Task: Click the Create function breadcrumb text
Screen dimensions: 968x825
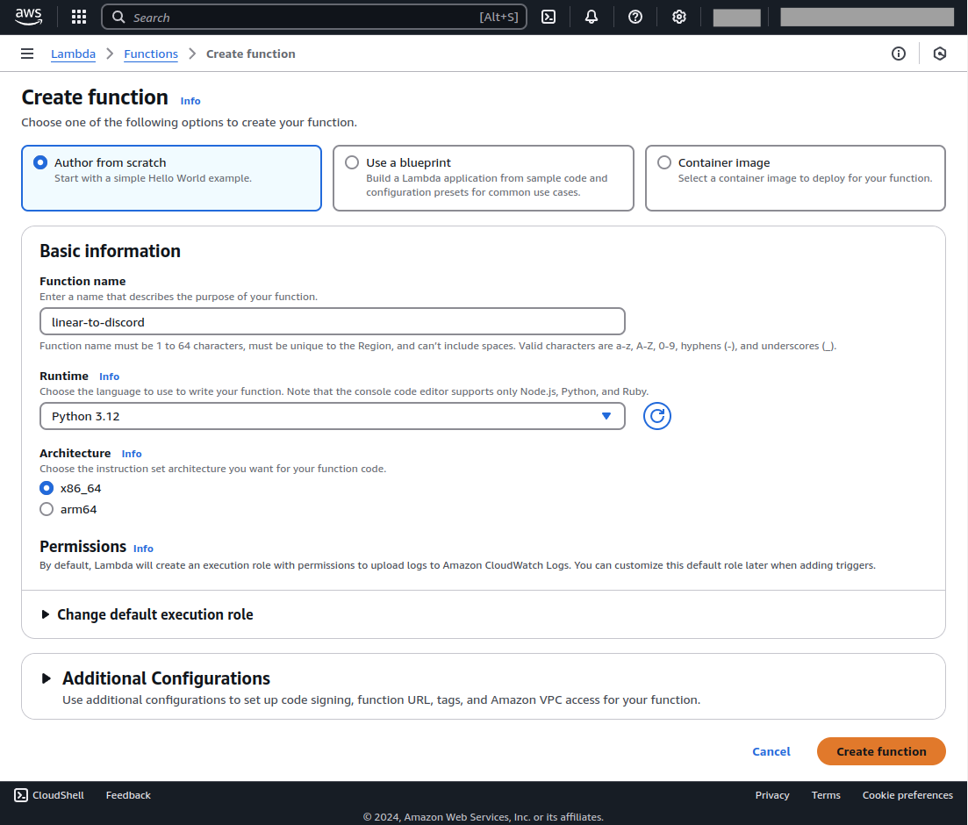Action: 251,54
